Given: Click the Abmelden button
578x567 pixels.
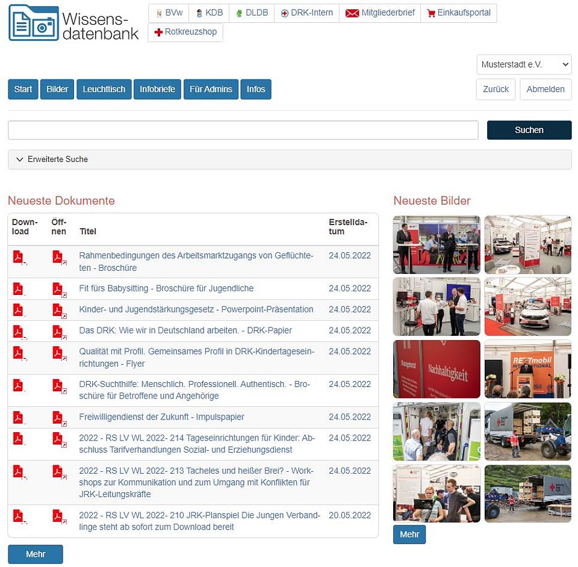Looking at the screenshot, I should tap(545, 89).
